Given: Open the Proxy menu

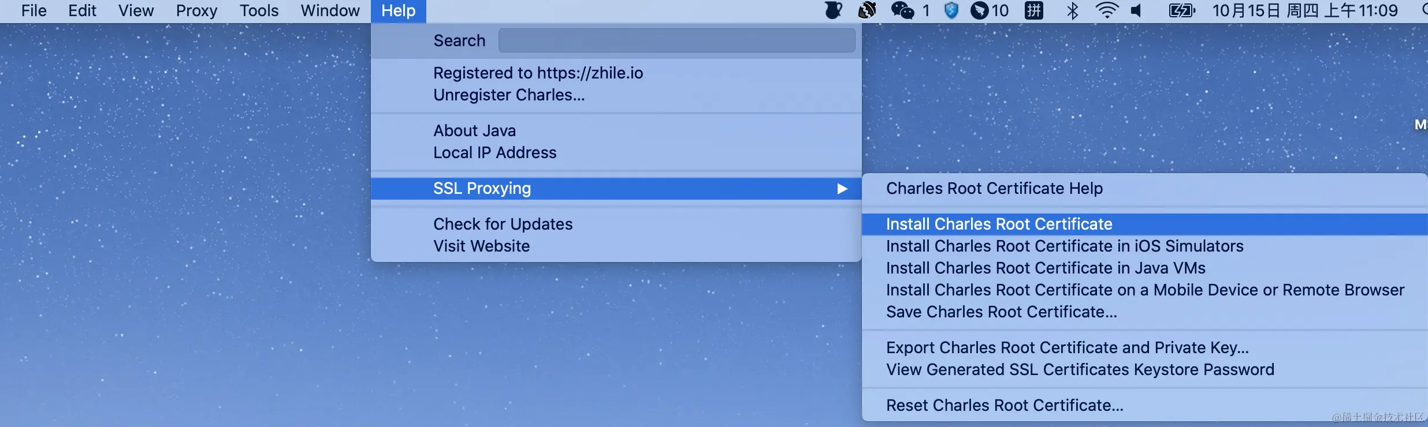Looking at the screenshot, I should (196, 10).
